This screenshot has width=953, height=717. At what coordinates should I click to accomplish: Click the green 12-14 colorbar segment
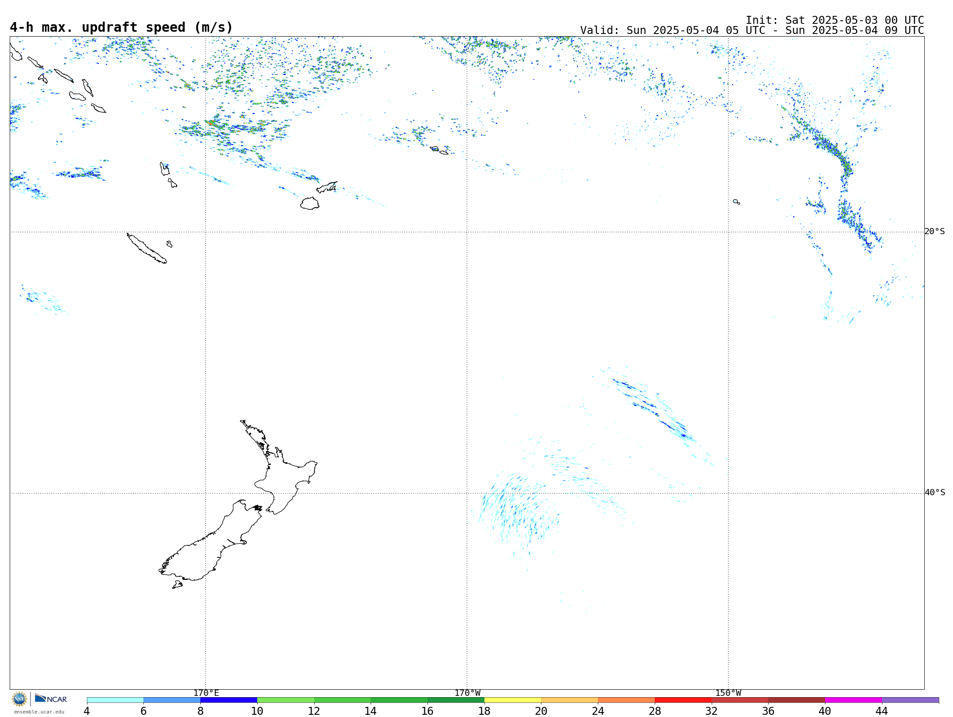tap(342, 700)
